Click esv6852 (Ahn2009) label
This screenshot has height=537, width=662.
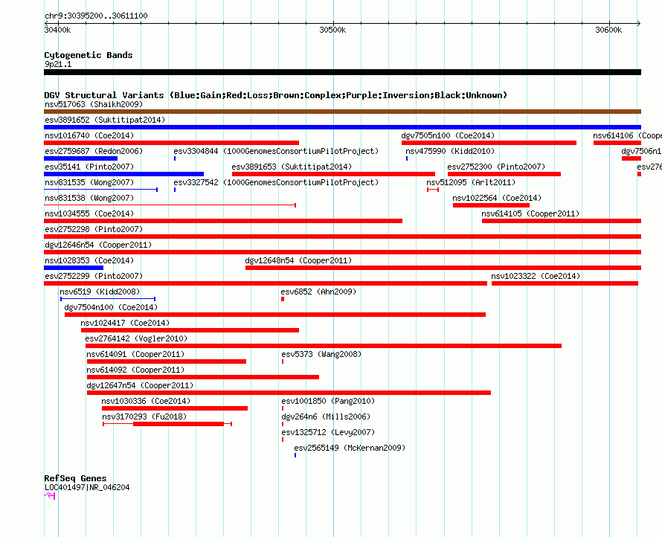click(x=318, y=292)
